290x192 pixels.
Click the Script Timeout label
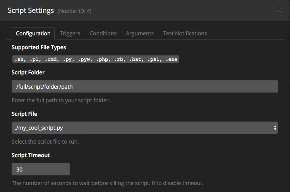pos(31,155)
